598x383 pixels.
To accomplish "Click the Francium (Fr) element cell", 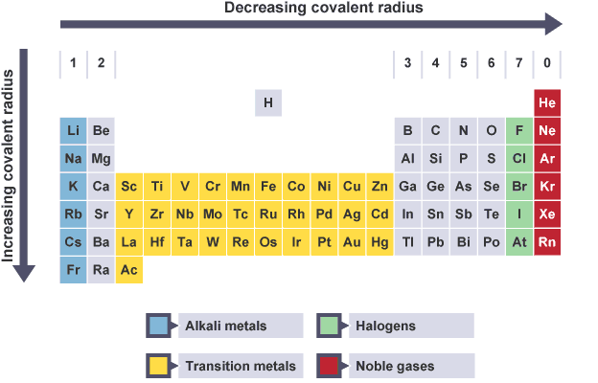I will pos(73,270).
